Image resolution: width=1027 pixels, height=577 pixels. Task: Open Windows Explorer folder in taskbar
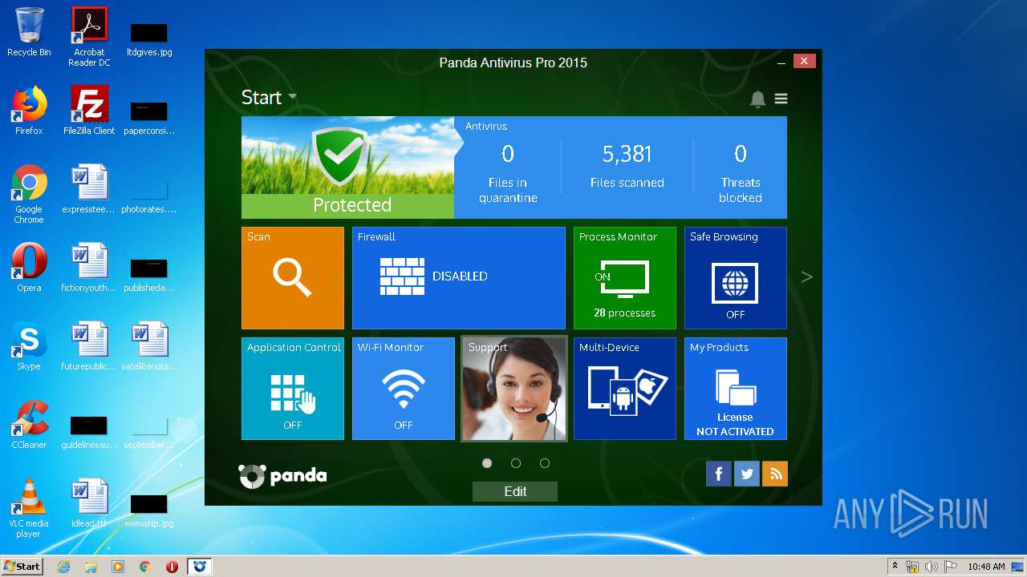91,567
